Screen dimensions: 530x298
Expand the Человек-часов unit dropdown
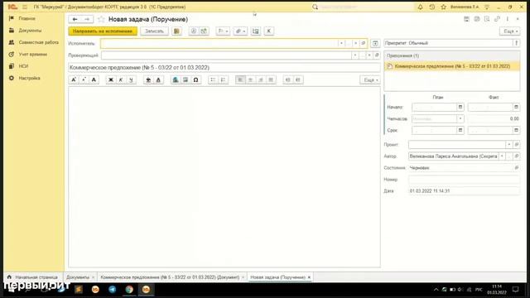(460, 118)
